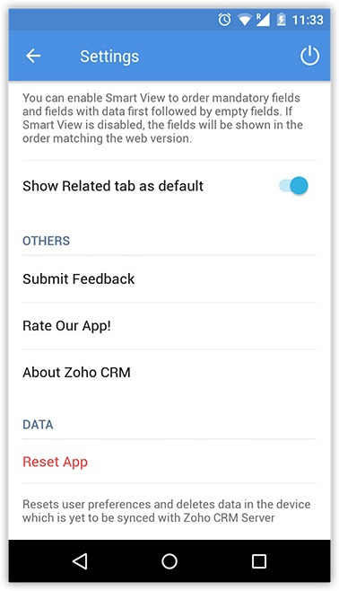Tap the back arrow in the header
339x591 pixels.
point(33,57)
